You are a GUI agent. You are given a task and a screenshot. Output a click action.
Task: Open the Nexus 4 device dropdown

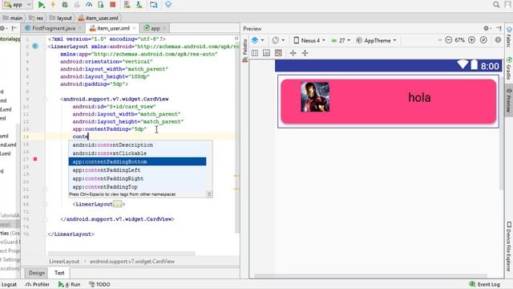click(309, 40)
